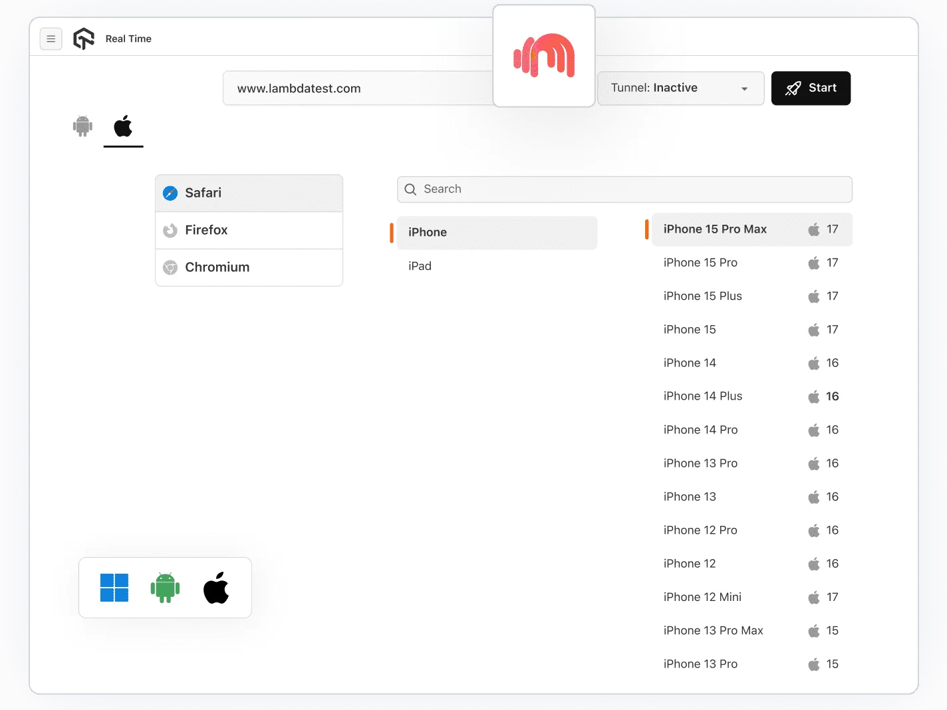Switch to the iPhone tab
Image resolution: width=947 pixels, height=710 pixels.
[x=428, y=232]
